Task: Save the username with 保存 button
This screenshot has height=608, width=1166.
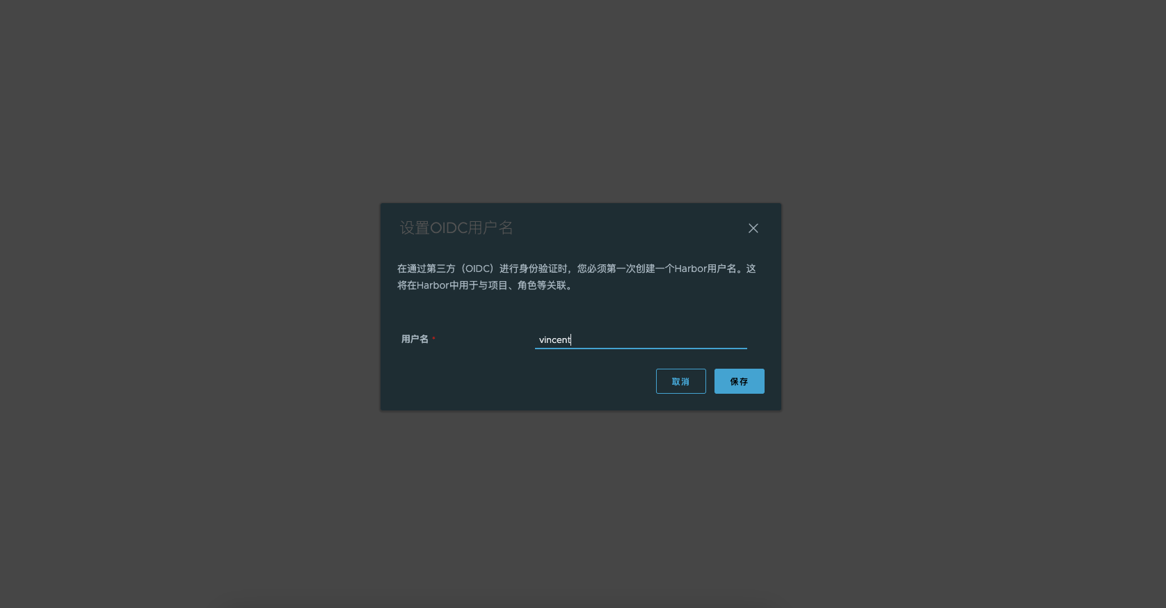Action: 739,381
